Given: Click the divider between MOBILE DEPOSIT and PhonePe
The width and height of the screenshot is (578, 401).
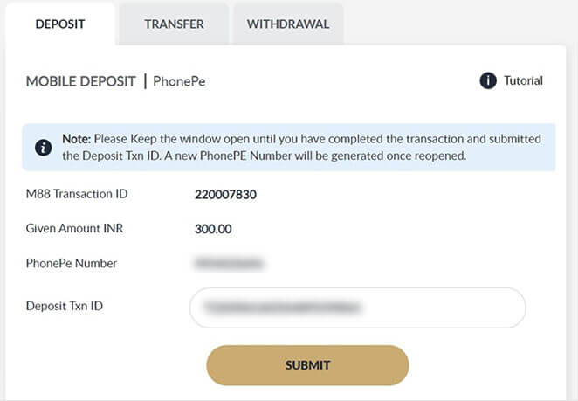Looking at the screenshot, I should (x=145, y=82).
